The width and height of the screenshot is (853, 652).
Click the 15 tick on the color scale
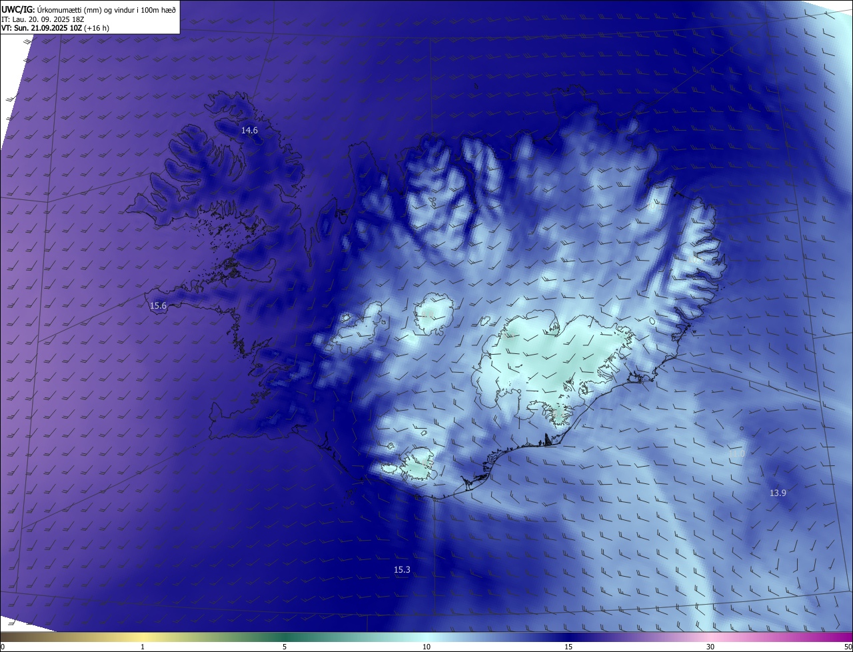(x=568, y=647)
